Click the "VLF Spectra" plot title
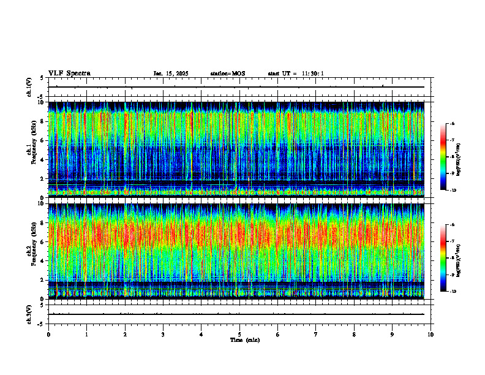The image size is (485, 375). pos(69,74)
